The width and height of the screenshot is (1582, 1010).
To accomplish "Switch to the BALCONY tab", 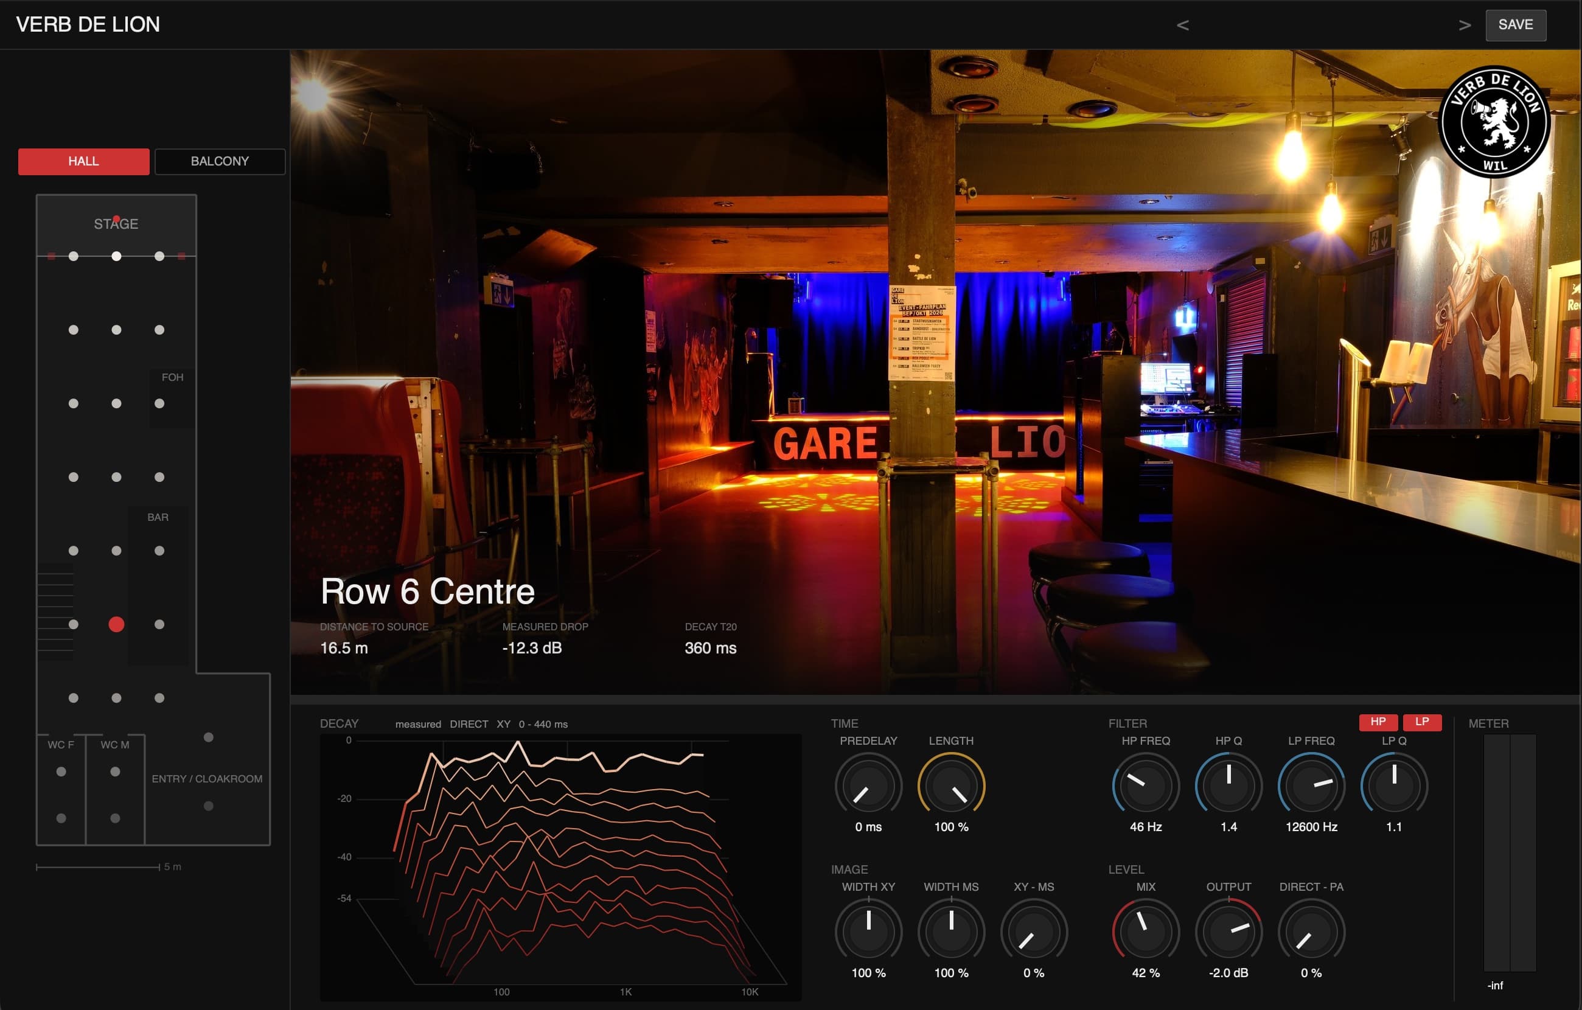I will point(220,162).
